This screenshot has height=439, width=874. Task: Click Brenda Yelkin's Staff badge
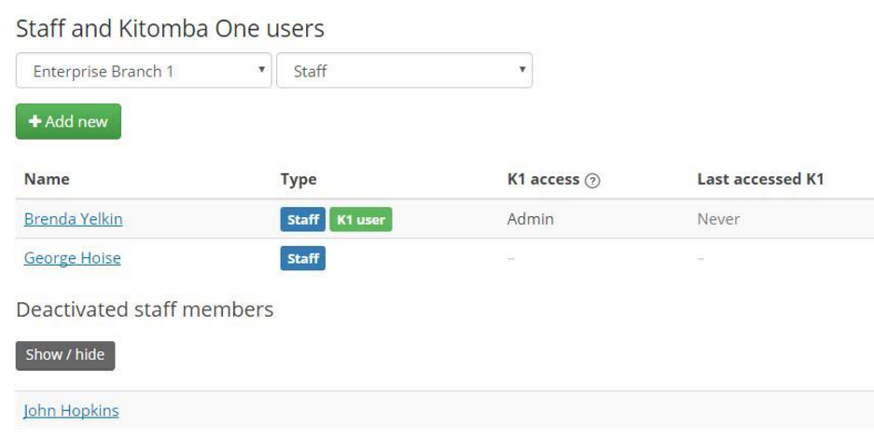[x=302, y=220]
